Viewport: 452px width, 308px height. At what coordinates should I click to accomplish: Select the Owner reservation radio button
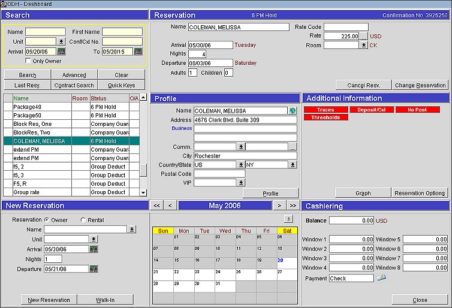coord(47,220)
